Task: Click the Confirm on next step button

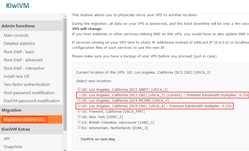Action: click(98, 139)
